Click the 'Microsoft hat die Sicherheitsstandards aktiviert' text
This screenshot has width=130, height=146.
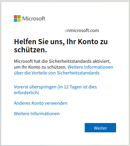pyautogui.click(x=62, y=61)
